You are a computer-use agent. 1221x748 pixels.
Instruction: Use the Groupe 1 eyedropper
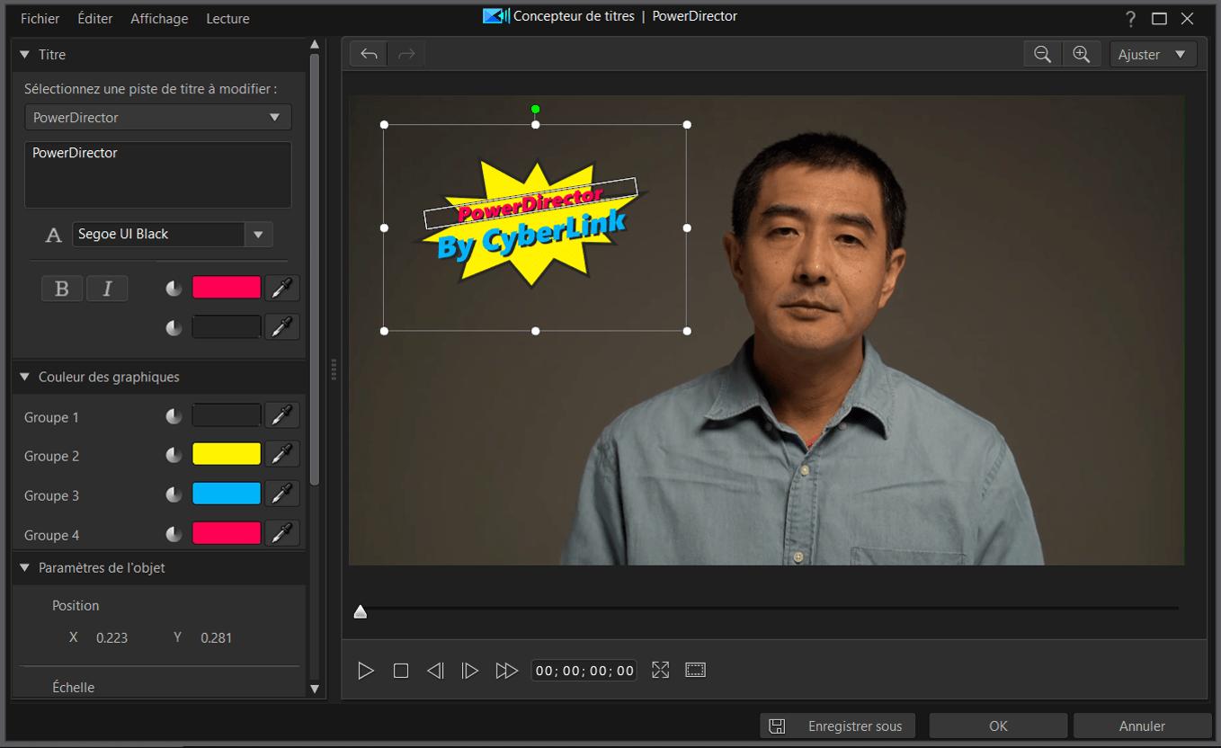point(282,415)
